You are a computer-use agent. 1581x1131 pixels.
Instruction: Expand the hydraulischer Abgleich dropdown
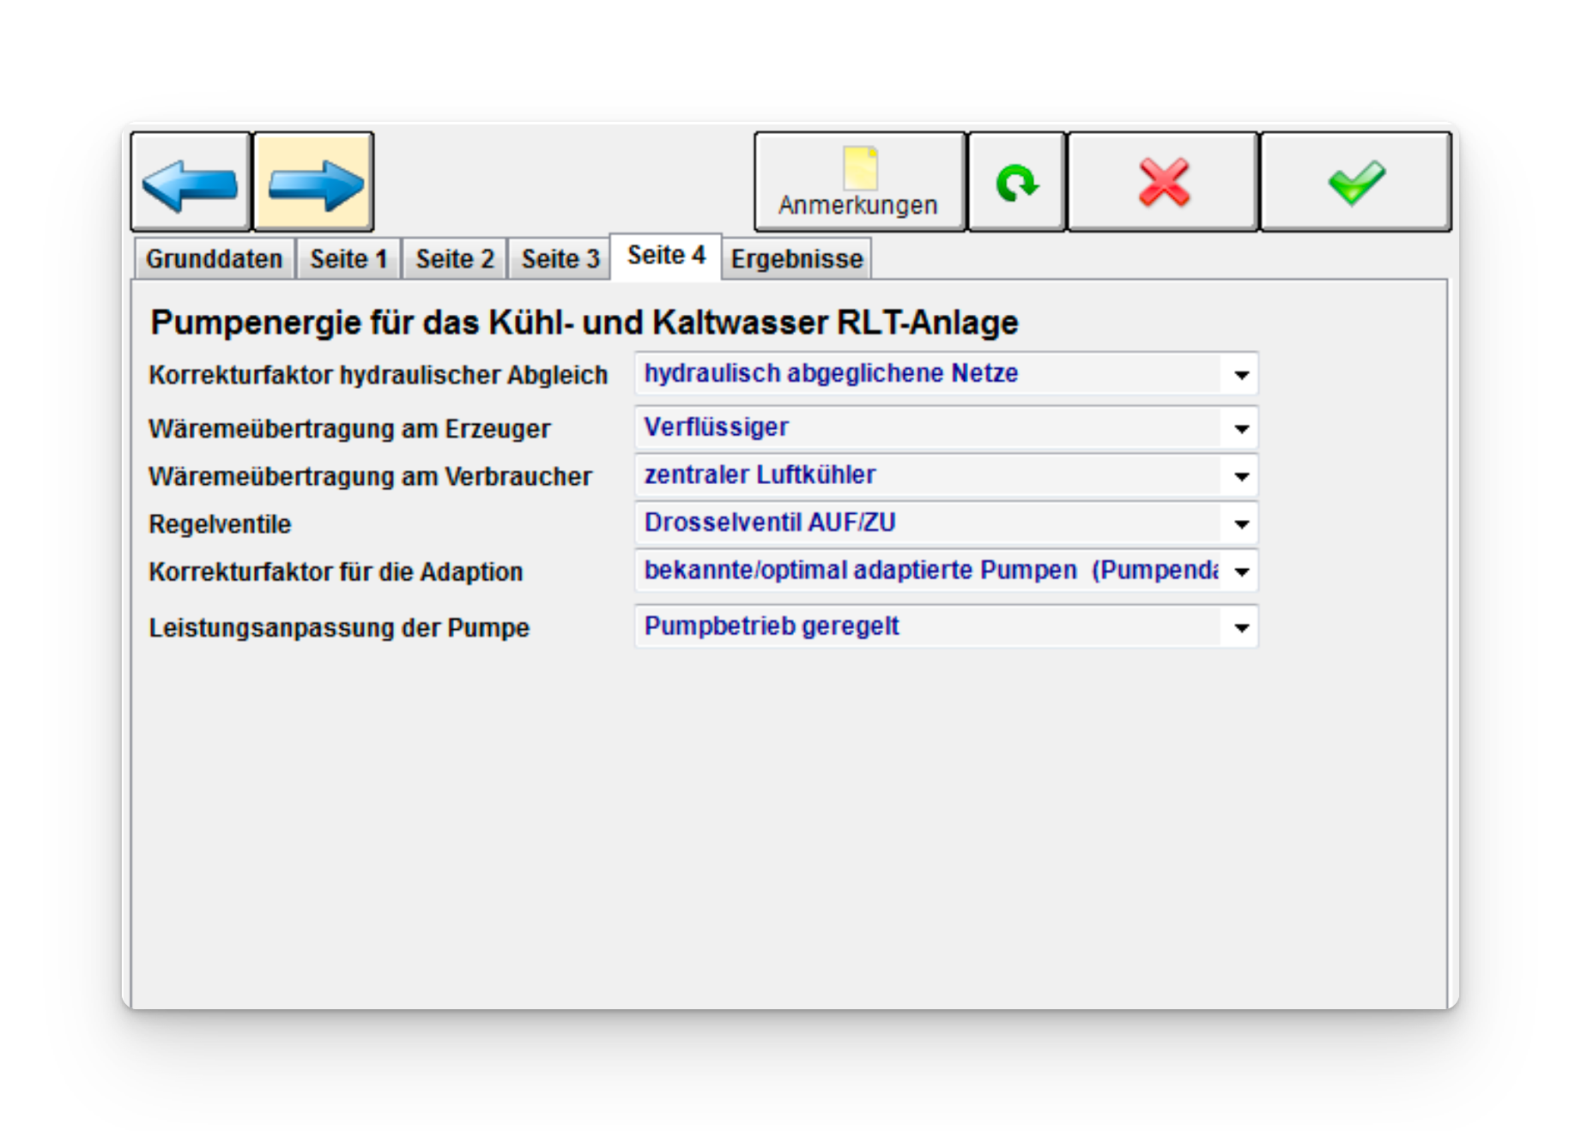(x=1241, y=375)
